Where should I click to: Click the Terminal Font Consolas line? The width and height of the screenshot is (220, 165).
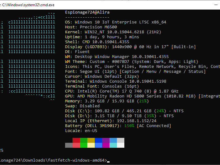102,86
